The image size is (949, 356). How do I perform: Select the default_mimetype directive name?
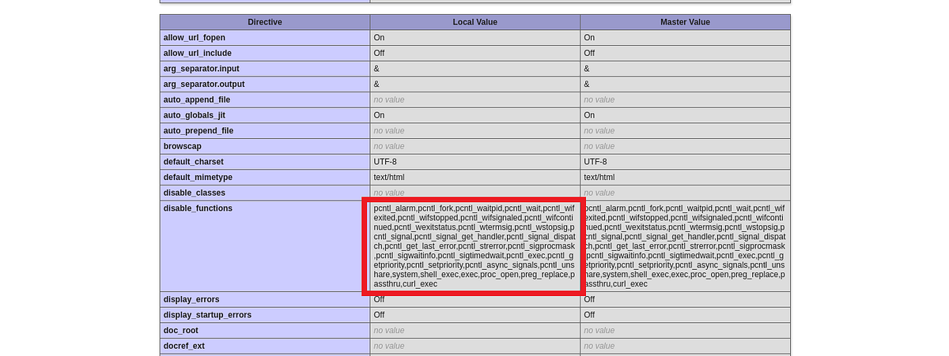pos(198,177)
